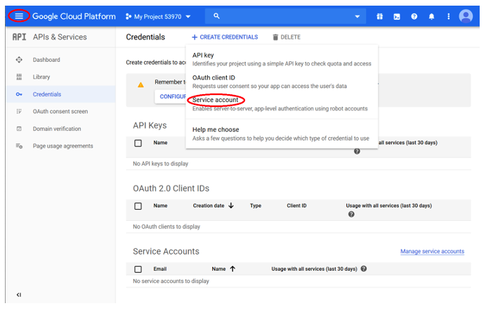The height and width of the screenshot is (313, 486).
Task: Open Manage service accounts link
Action: pos(433,251)
